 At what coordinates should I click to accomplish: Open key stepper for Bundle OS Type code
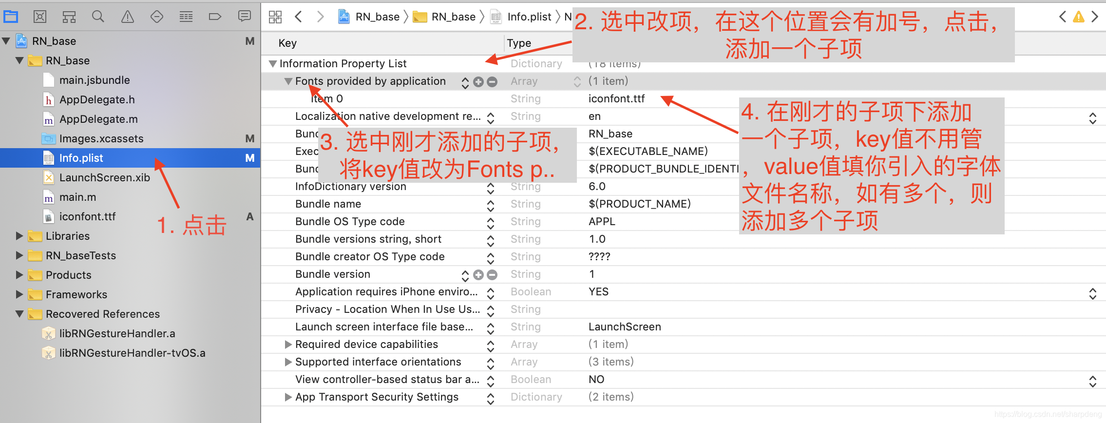coord(491,223)
